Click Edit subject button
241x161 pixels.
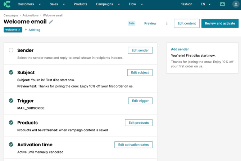pyautogui.click(x=140, y=72)
